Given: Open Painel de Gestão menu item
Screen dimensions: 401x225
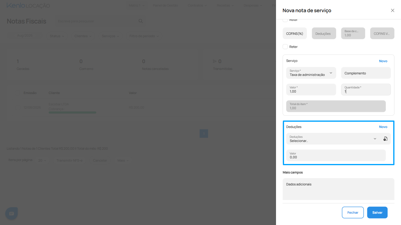Looking at the screenshot, I should (165, 5).
